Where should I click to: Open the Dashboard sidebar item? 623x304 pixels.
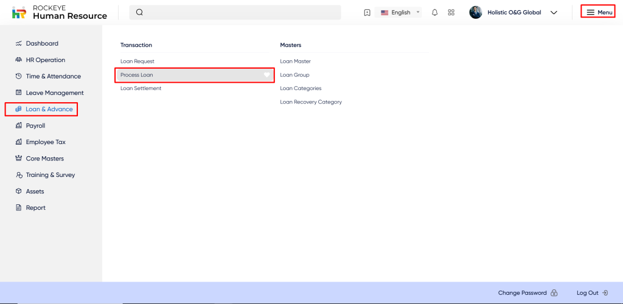(x=42, y=44)
